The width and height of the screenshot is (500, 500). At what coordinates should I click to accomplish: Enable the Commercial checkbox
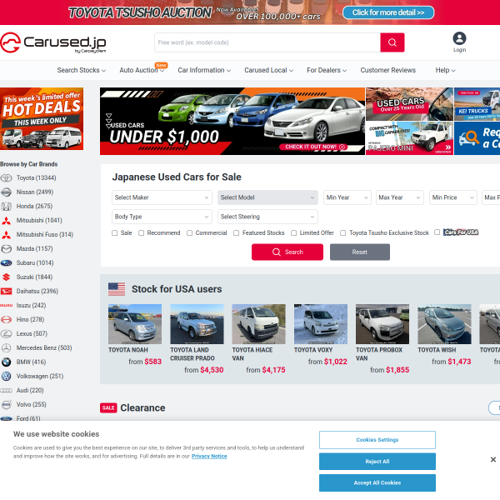click(189, 233)
